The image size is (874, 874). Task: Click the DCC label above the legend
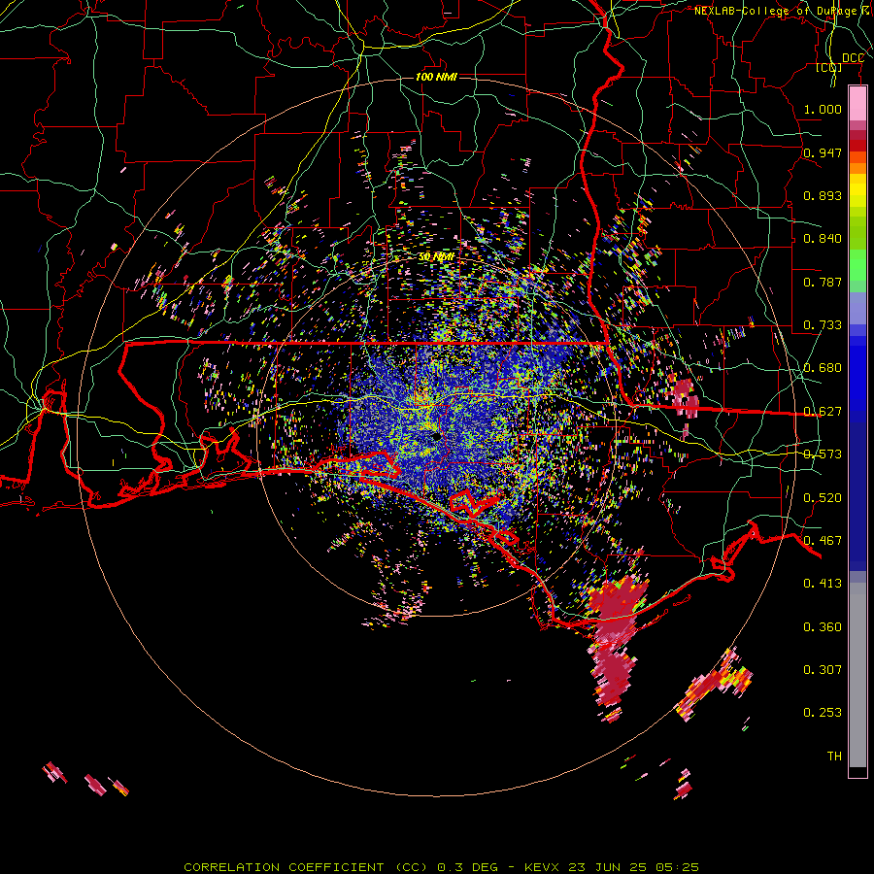[x=853, y=58]
